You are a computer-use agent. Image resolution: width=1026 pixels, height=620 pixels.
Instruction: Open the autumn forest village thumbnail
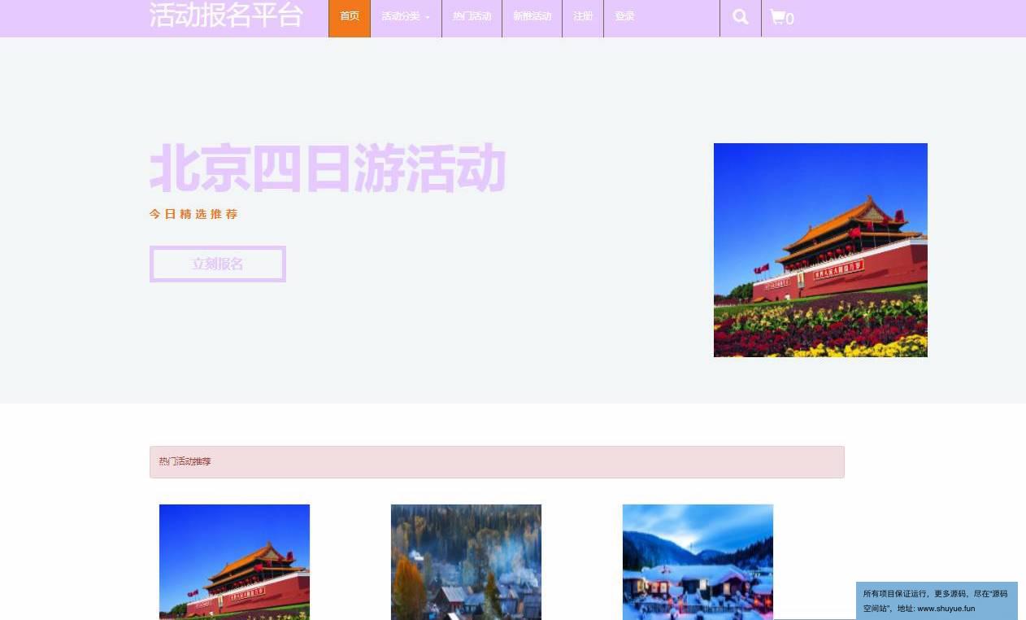click(x=466, y=562)
